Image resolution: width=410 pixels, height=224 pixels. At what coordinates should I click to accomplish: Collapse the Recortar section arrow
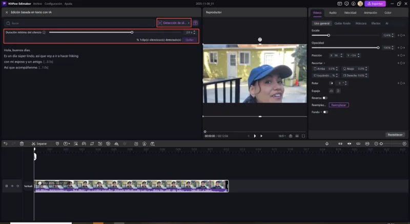[x=324, y=63]
